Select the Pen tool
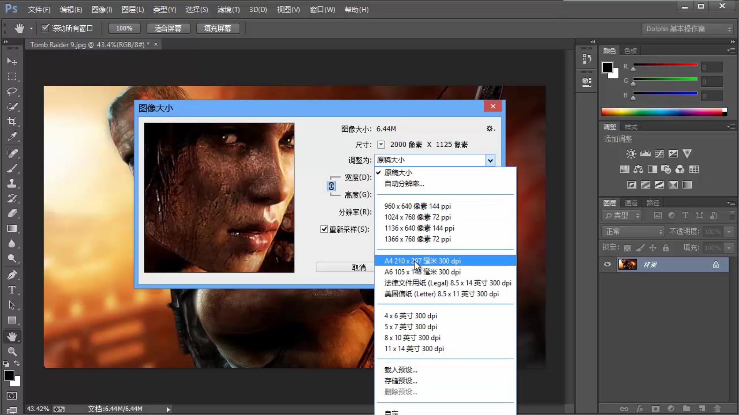The height and width of the screenshot is (415, 739). point(12,275)
